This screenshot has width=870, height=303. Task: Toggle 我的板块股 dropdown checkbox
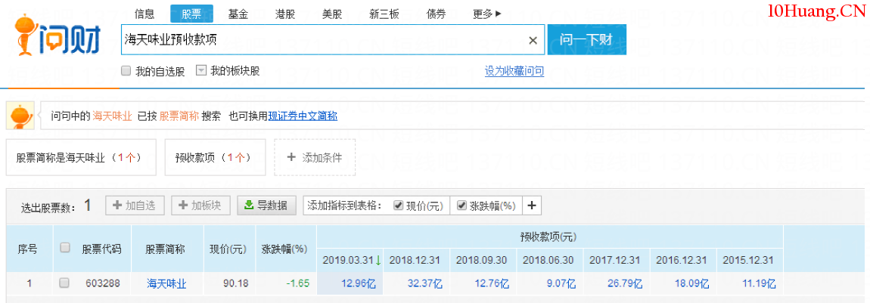point(201,71)
